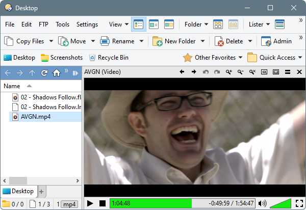
Task: Open the New Folder dropdown arrow
Action: click(x=202, y=41)
